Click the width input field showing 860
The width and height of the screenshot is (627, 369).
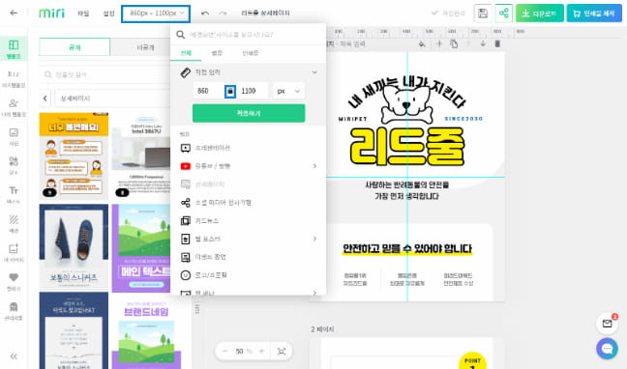coord(209,91)
